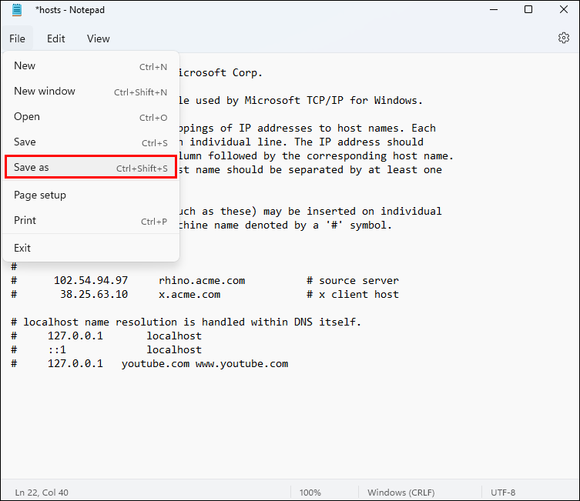580x501 pixels.
Task: Open Notepad settings gear icon
Action: [563, 38]
